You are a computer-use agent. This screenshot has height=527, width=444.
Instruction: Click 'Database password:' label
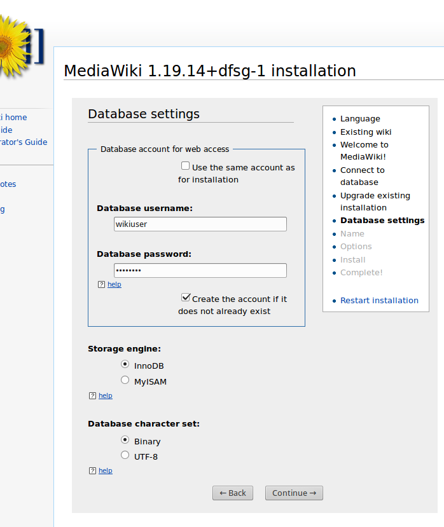tap(144, 254)
